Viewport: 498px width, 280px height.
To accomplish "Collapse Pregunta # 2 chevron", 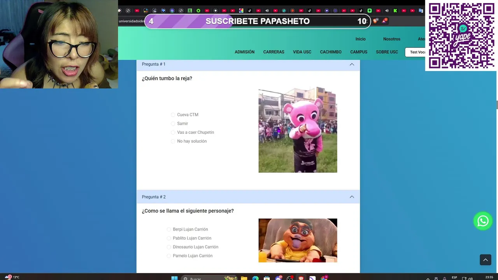I will 352,197.
